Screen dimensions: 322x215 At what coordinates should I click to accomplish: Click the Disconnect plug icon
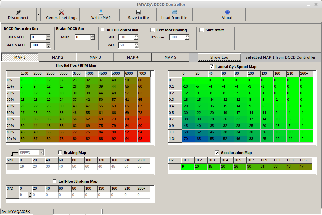18,12
